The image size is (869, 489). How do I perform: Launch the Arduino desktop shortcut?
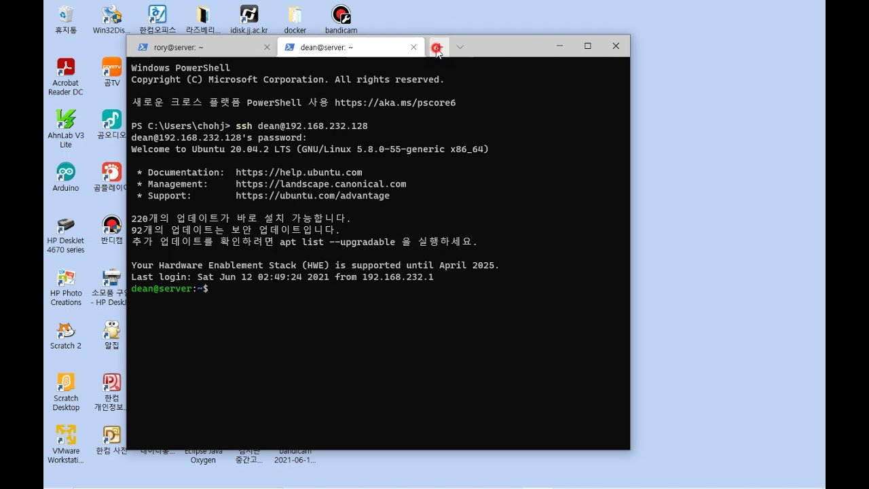point(66,177)
